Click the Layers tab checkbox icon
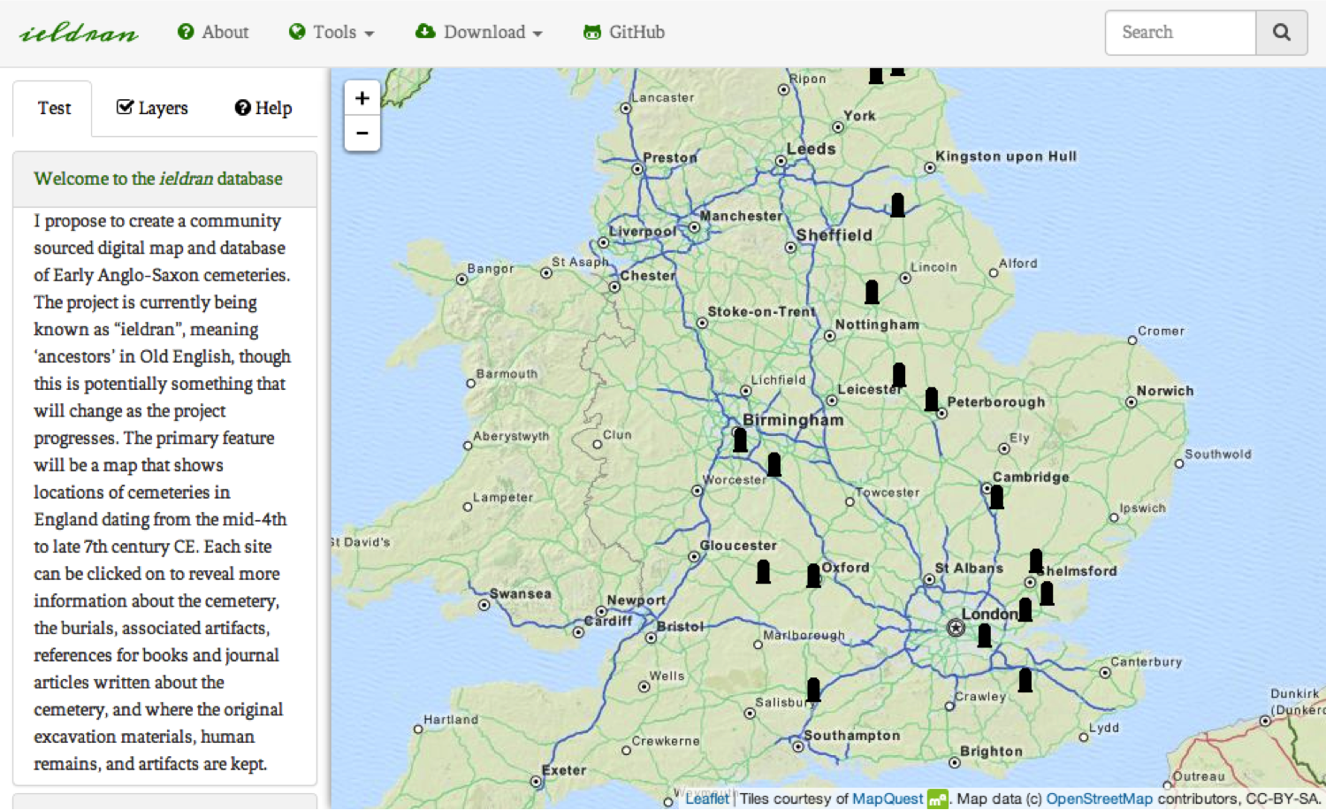Screen dimensions: 1326x810 [x=125, y=107]
